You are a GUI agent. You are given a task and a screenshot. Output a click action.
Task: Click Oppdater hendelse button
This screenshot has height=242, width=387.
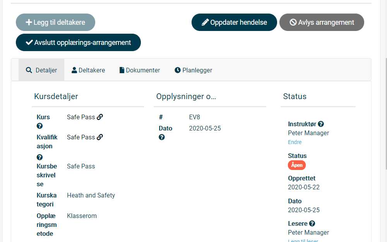coord(234,22)
